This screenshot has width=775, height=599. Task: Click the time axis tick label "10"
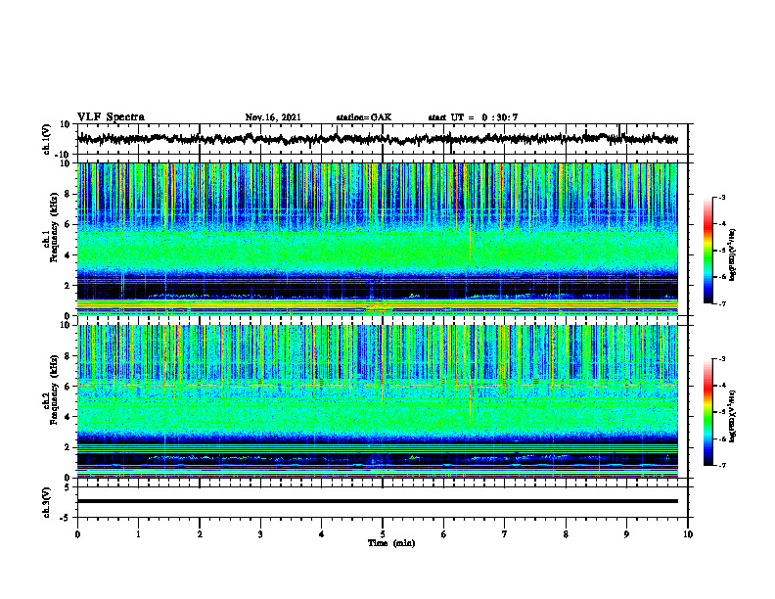688,534
